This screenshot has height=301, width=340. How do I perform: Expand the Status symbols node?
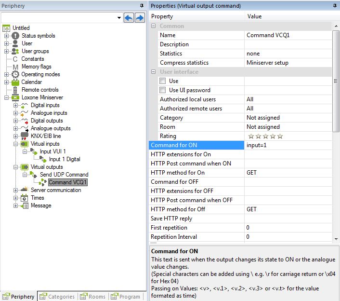6,36
